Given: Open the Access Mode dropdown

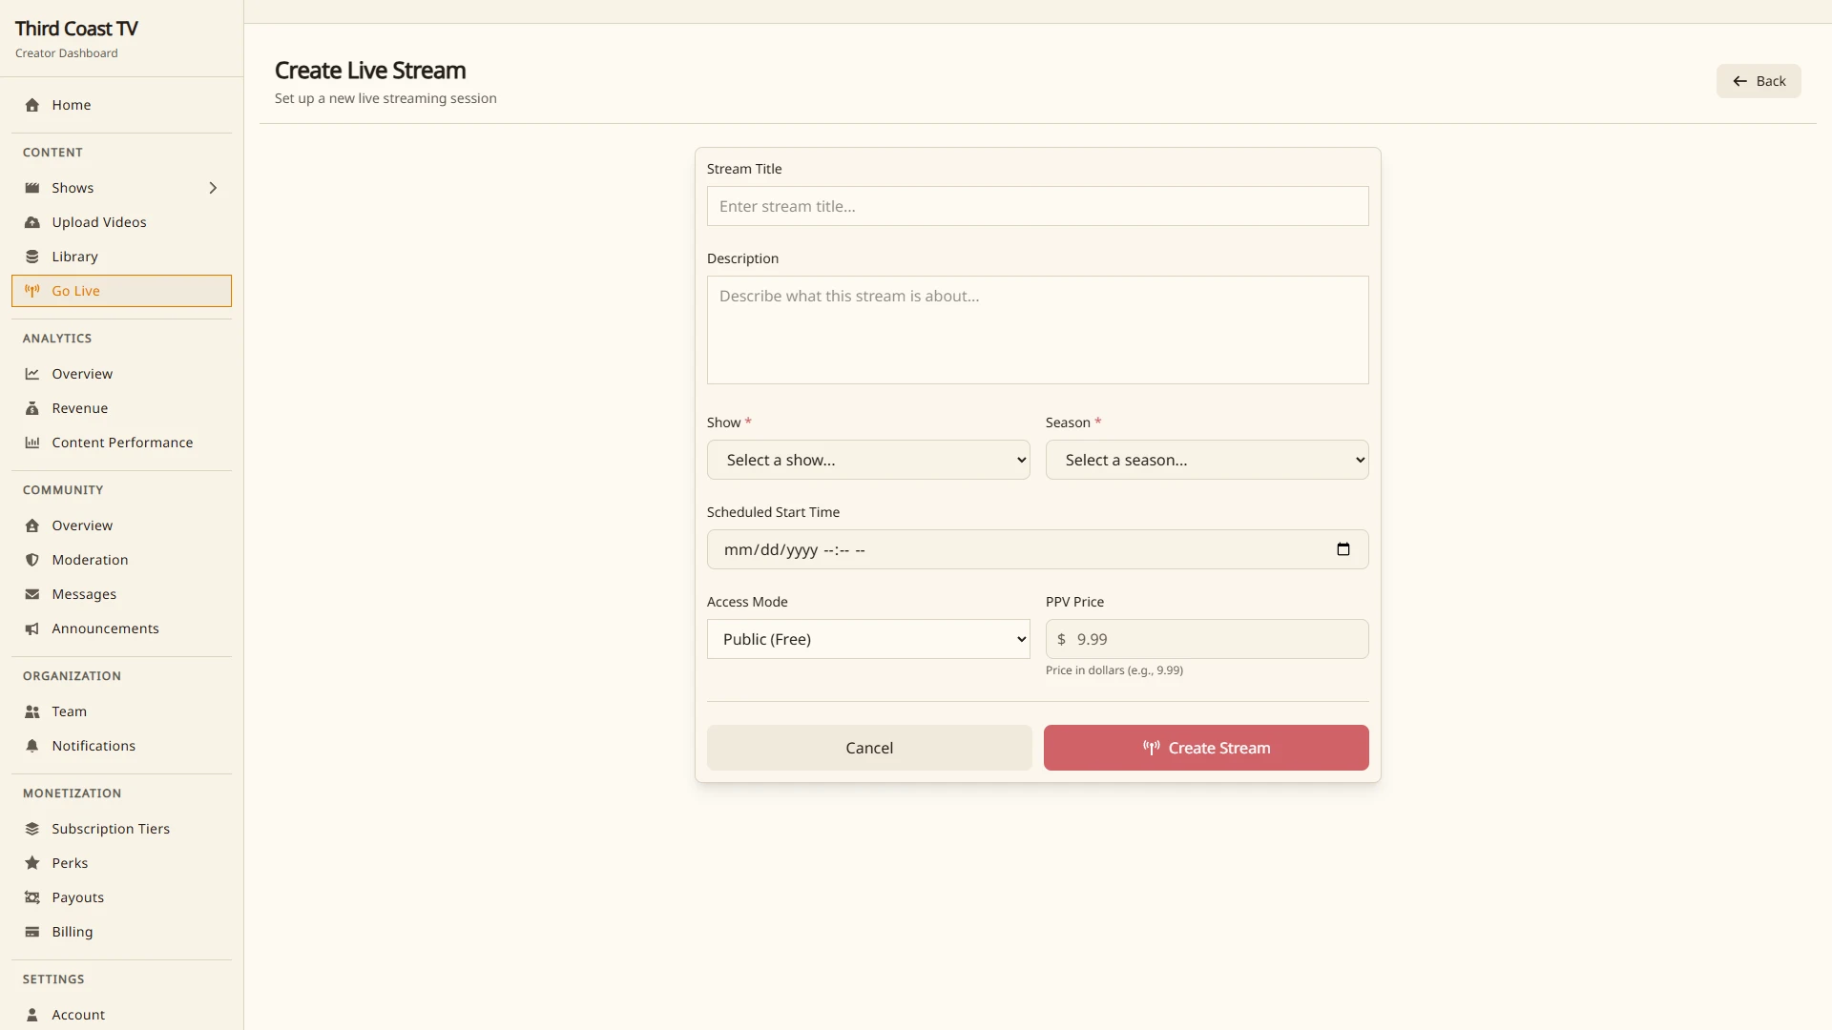Looking at the screenshot, I should coord(868,639).
